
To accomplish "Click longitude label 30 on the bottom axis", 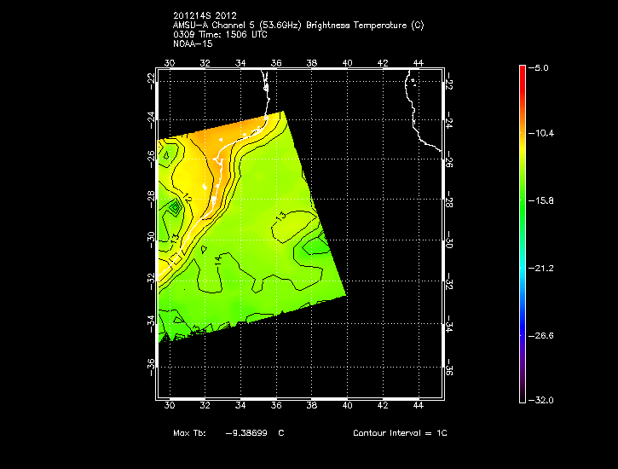I will pyautogui.click(x=170, y=405).
